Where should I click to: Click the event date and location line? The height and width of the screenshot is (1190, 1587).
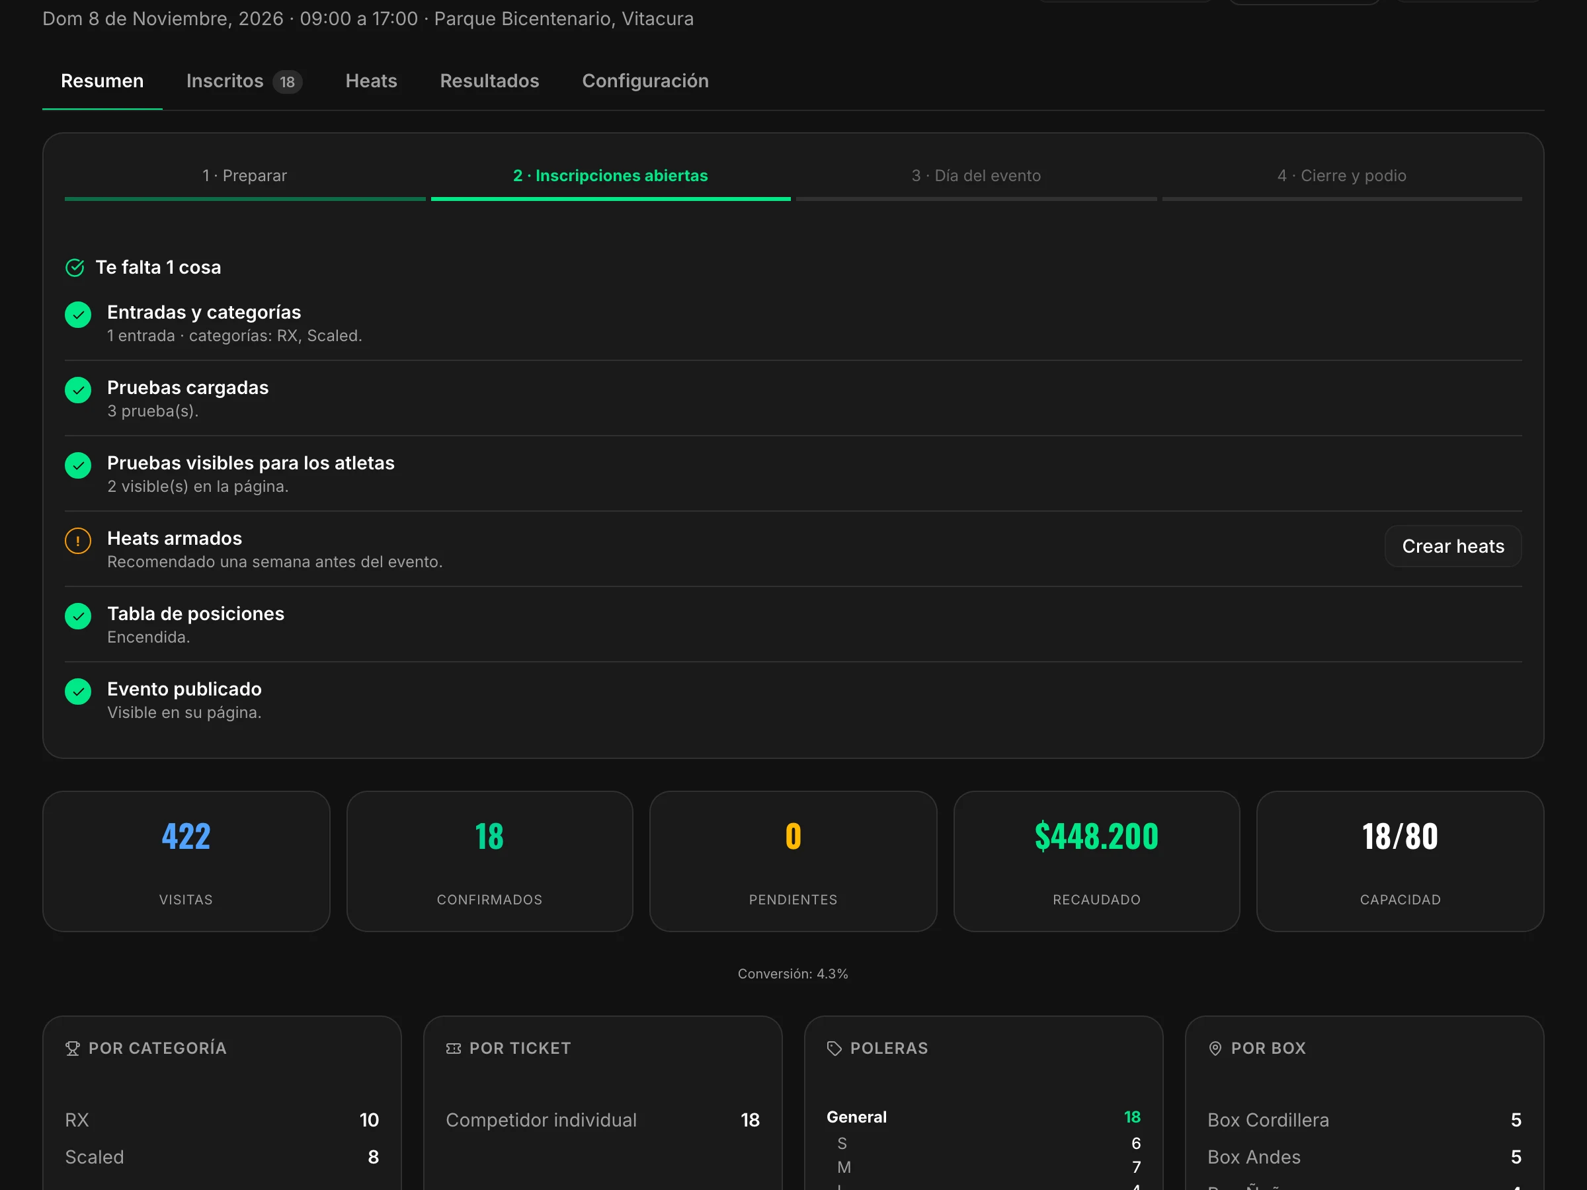coord(368,19)
